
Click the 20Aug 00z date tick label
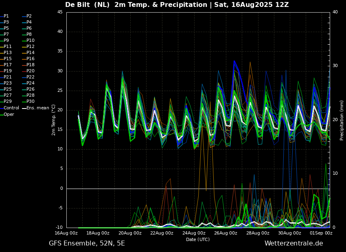pos(130,233)
